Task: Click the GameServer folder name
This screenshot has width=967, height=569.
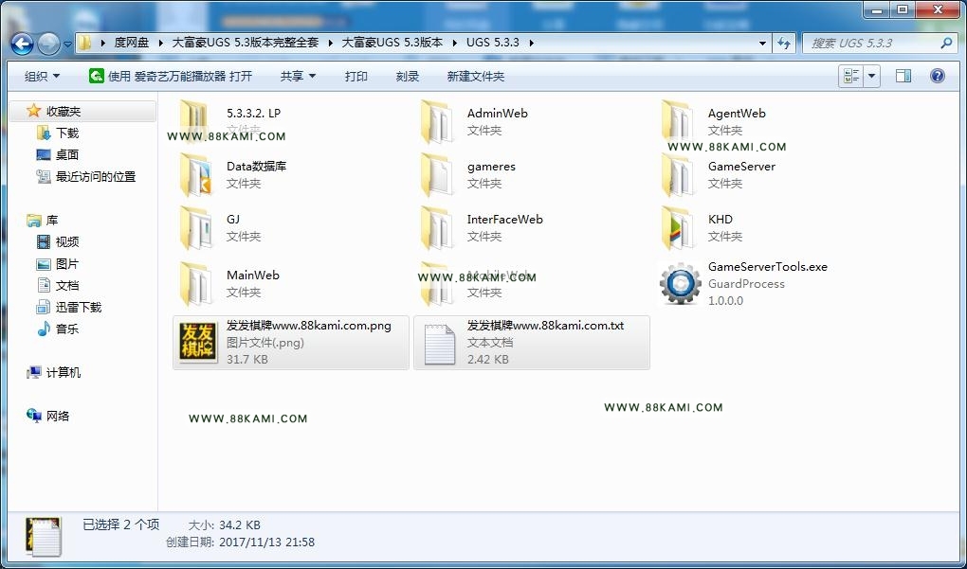Action: pos(741,167)
